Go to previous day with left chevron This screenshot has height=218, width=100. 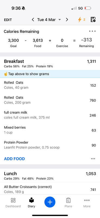pos(33,20)
